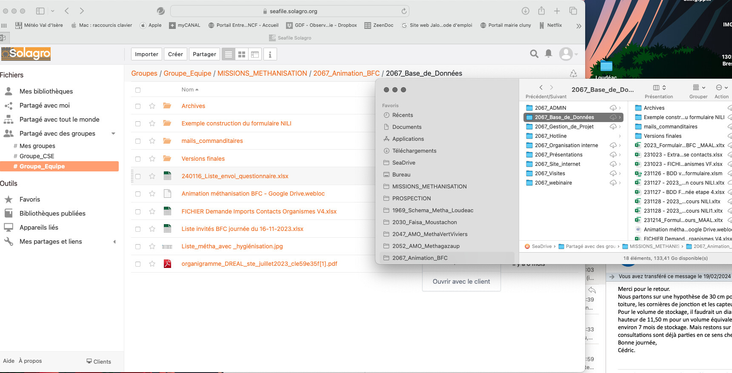732x373 pixels.
Task: Select checkbox for Liste invités BFC file
Action: tap(138, 229)
